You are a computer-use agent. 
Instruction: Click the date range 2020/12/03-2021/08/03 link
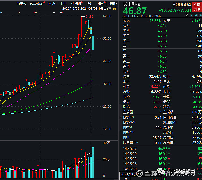pos(85,9)
